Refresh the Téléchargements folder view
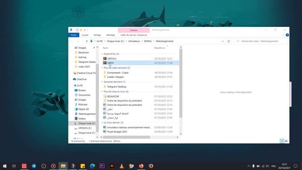Image resolution: width=302 pixels, height=170 pixels. coord(228,41)
